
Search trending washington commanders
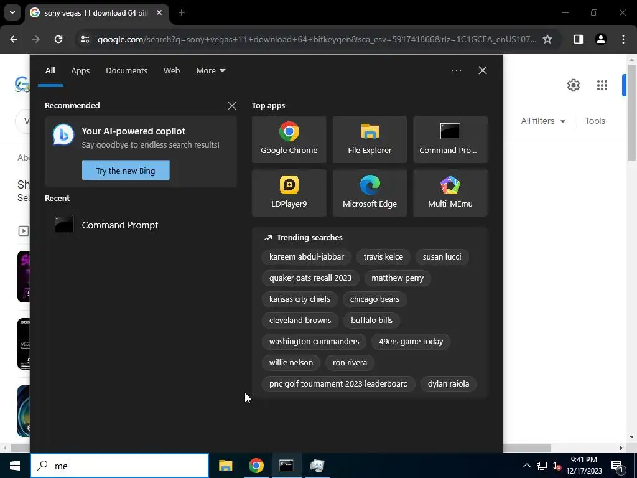[x=314, y=342]
